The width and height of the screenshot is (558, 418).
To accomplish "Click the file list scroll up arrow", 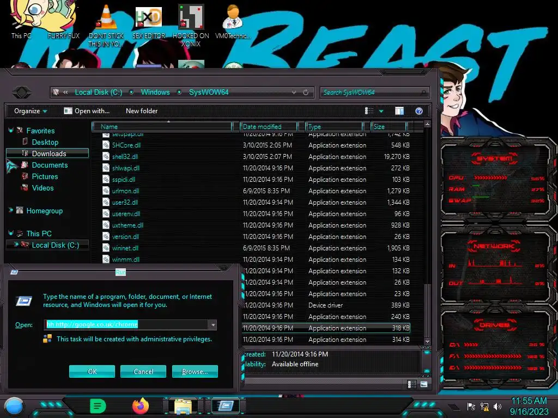I will point(427,125).
